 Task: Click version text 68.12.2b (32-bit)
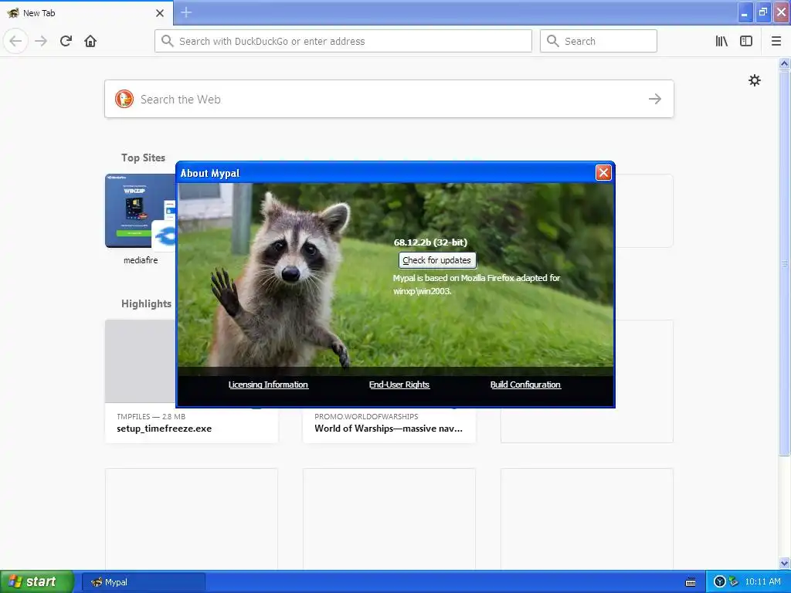[430, 242]
